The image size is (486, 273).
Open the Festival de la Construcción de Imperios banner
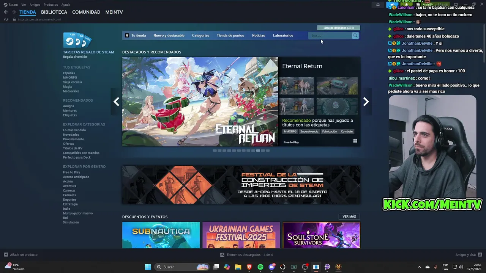coord(241,185)
